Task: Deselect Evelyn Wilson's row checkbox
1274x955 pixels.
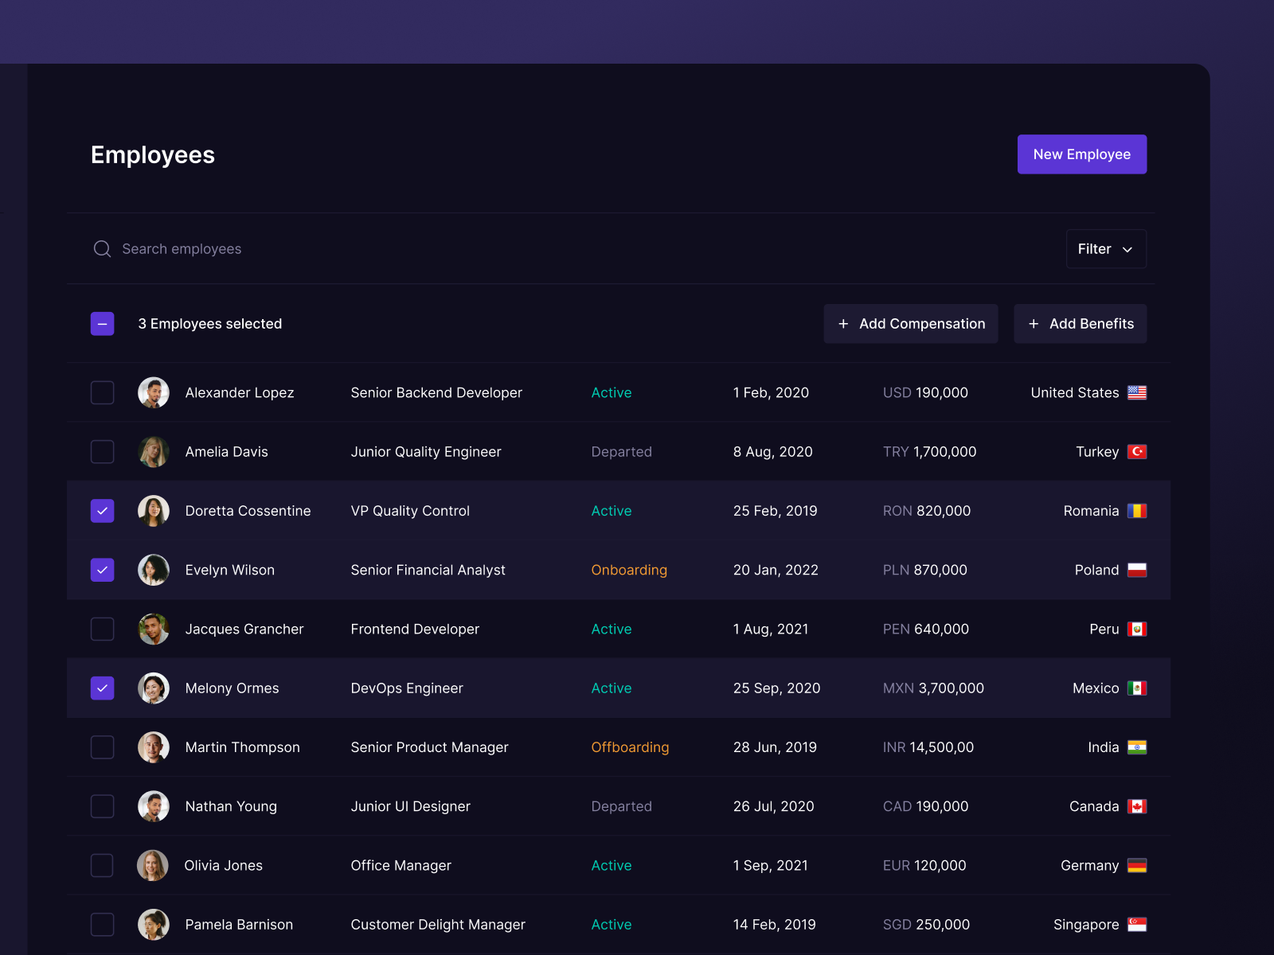Action: pyautogui.click(x=103, y=570)
